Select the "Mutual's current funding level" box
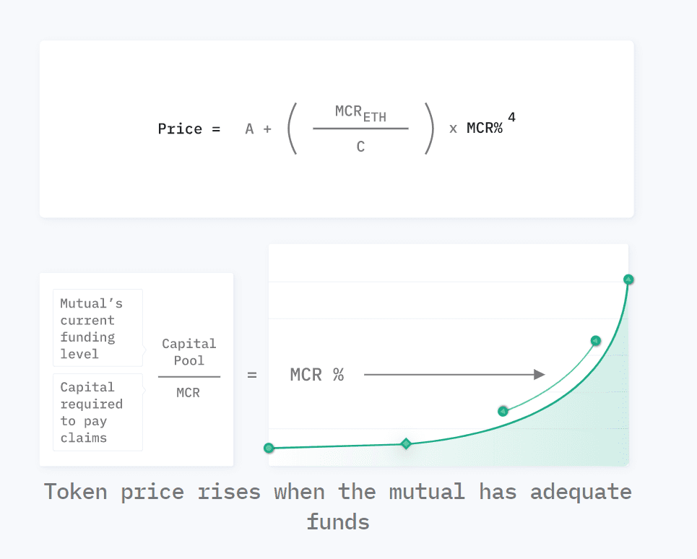 (x=98, y=328)
